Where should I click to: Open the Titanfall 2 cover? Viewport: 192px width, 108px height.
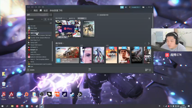click(x=89, y=29)
